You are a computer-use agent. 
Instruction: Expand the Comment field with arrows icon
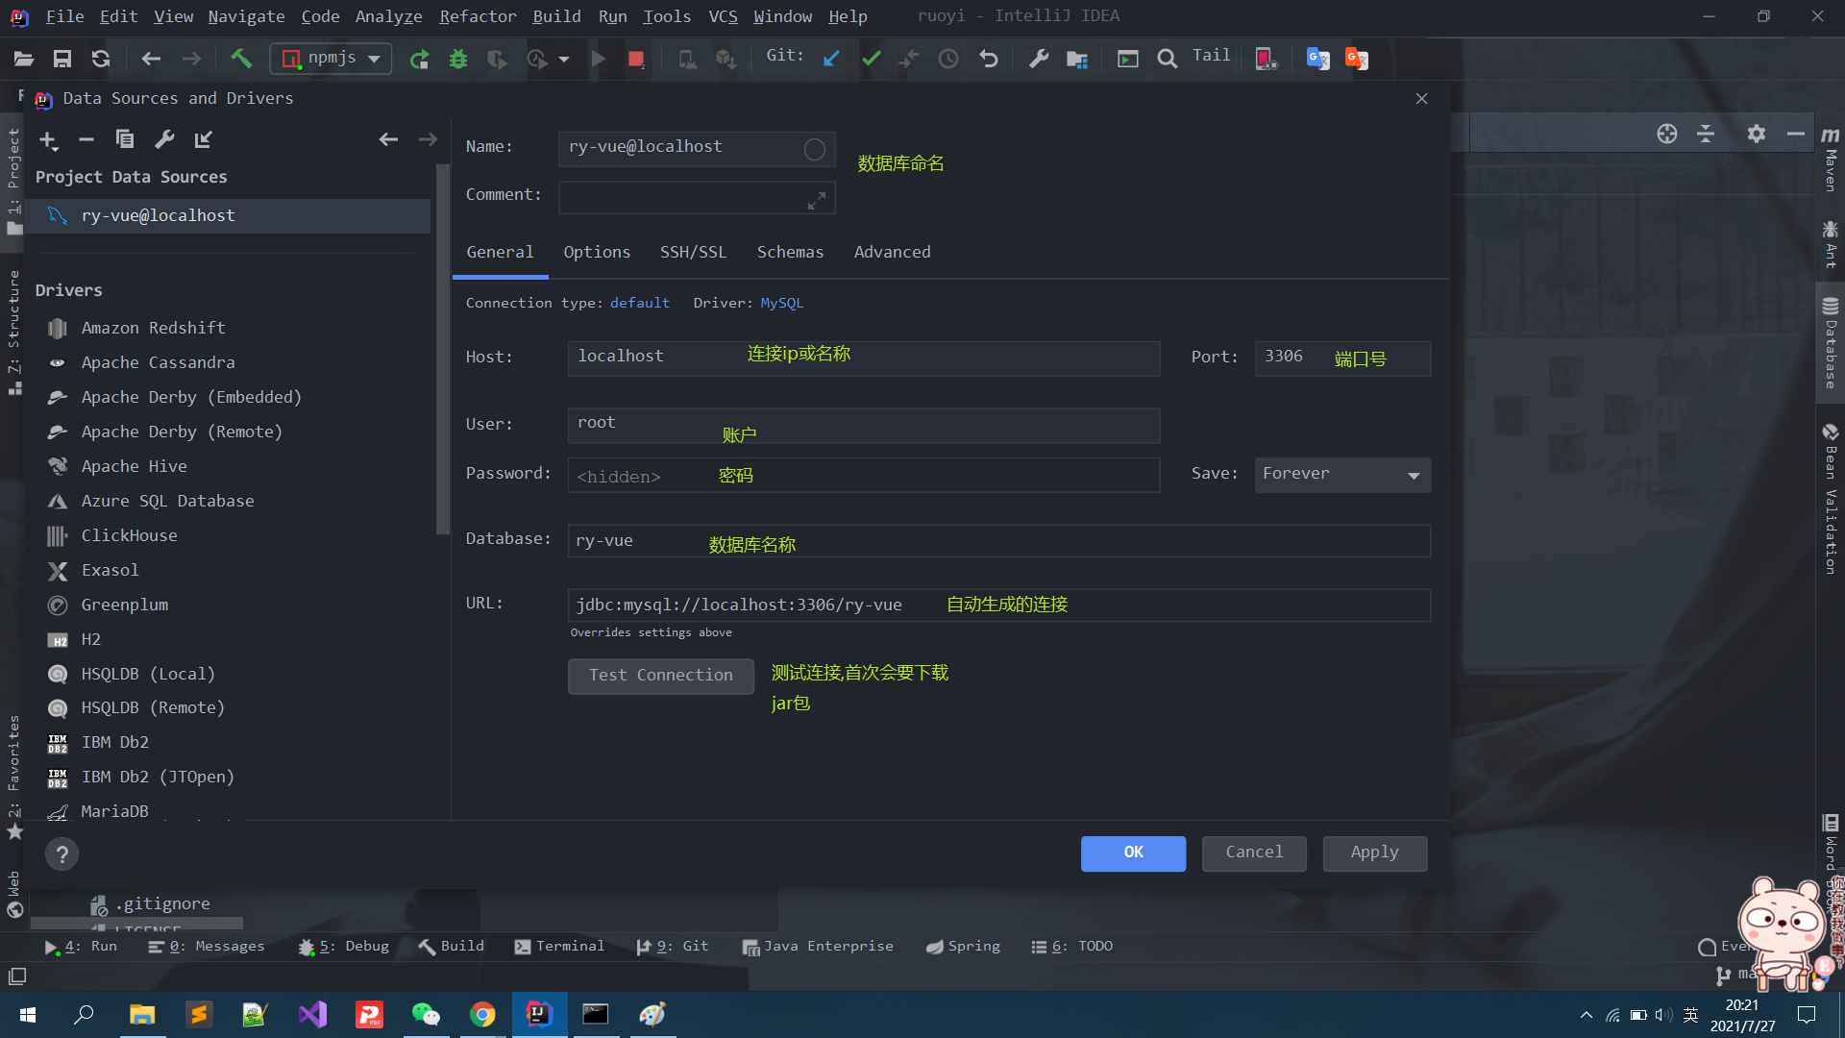816,200
